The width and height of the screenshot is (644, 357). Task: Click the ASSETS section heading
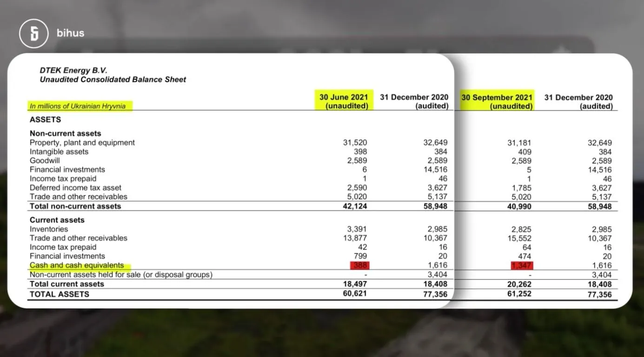coord(45,119)
